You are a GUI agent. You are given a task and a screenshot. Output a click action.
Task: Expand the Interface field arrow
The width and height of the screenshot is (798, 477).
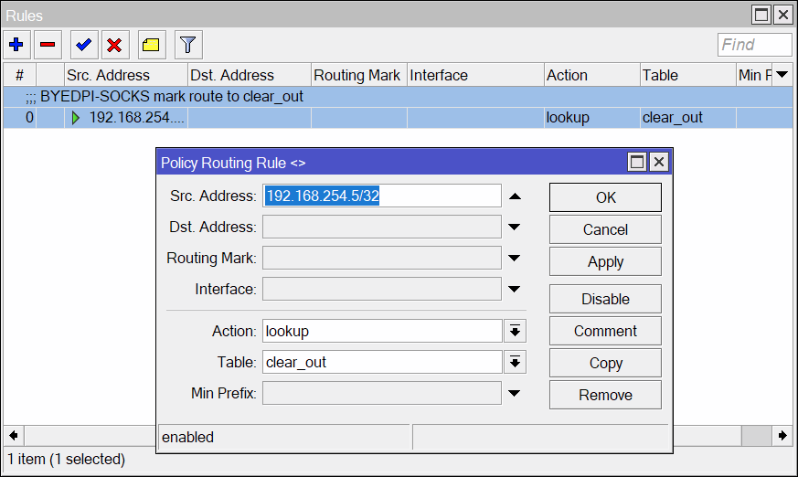point(515,289)
